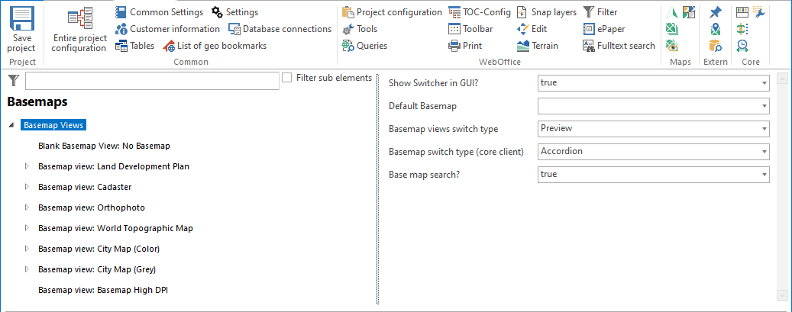Click the orange bar with dots icon in Core
The height and width of the screenshot is (312, 792).
(x=742, y=29)
